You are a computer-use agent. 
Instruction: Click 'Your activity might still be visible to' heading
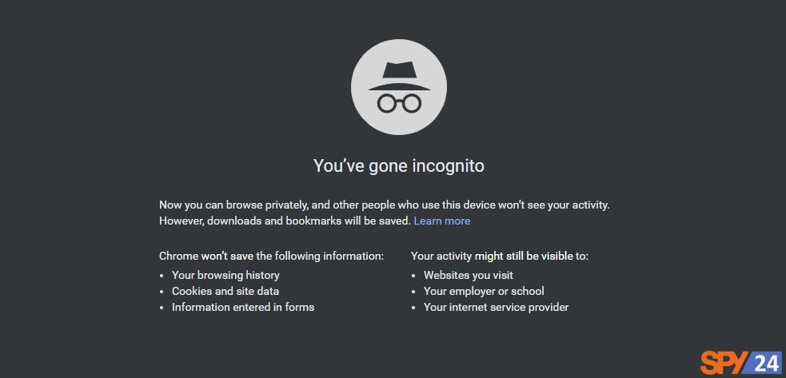coord(499,257)
